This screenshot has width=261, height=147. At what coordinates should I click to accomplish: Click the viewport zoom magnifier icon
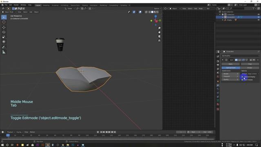[x=159, y=28]
